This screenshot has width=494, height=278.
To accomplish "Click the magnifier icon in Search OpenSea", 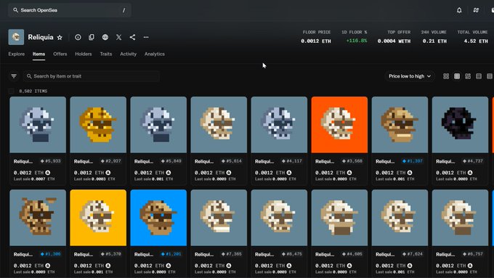I will pos(15,10).
